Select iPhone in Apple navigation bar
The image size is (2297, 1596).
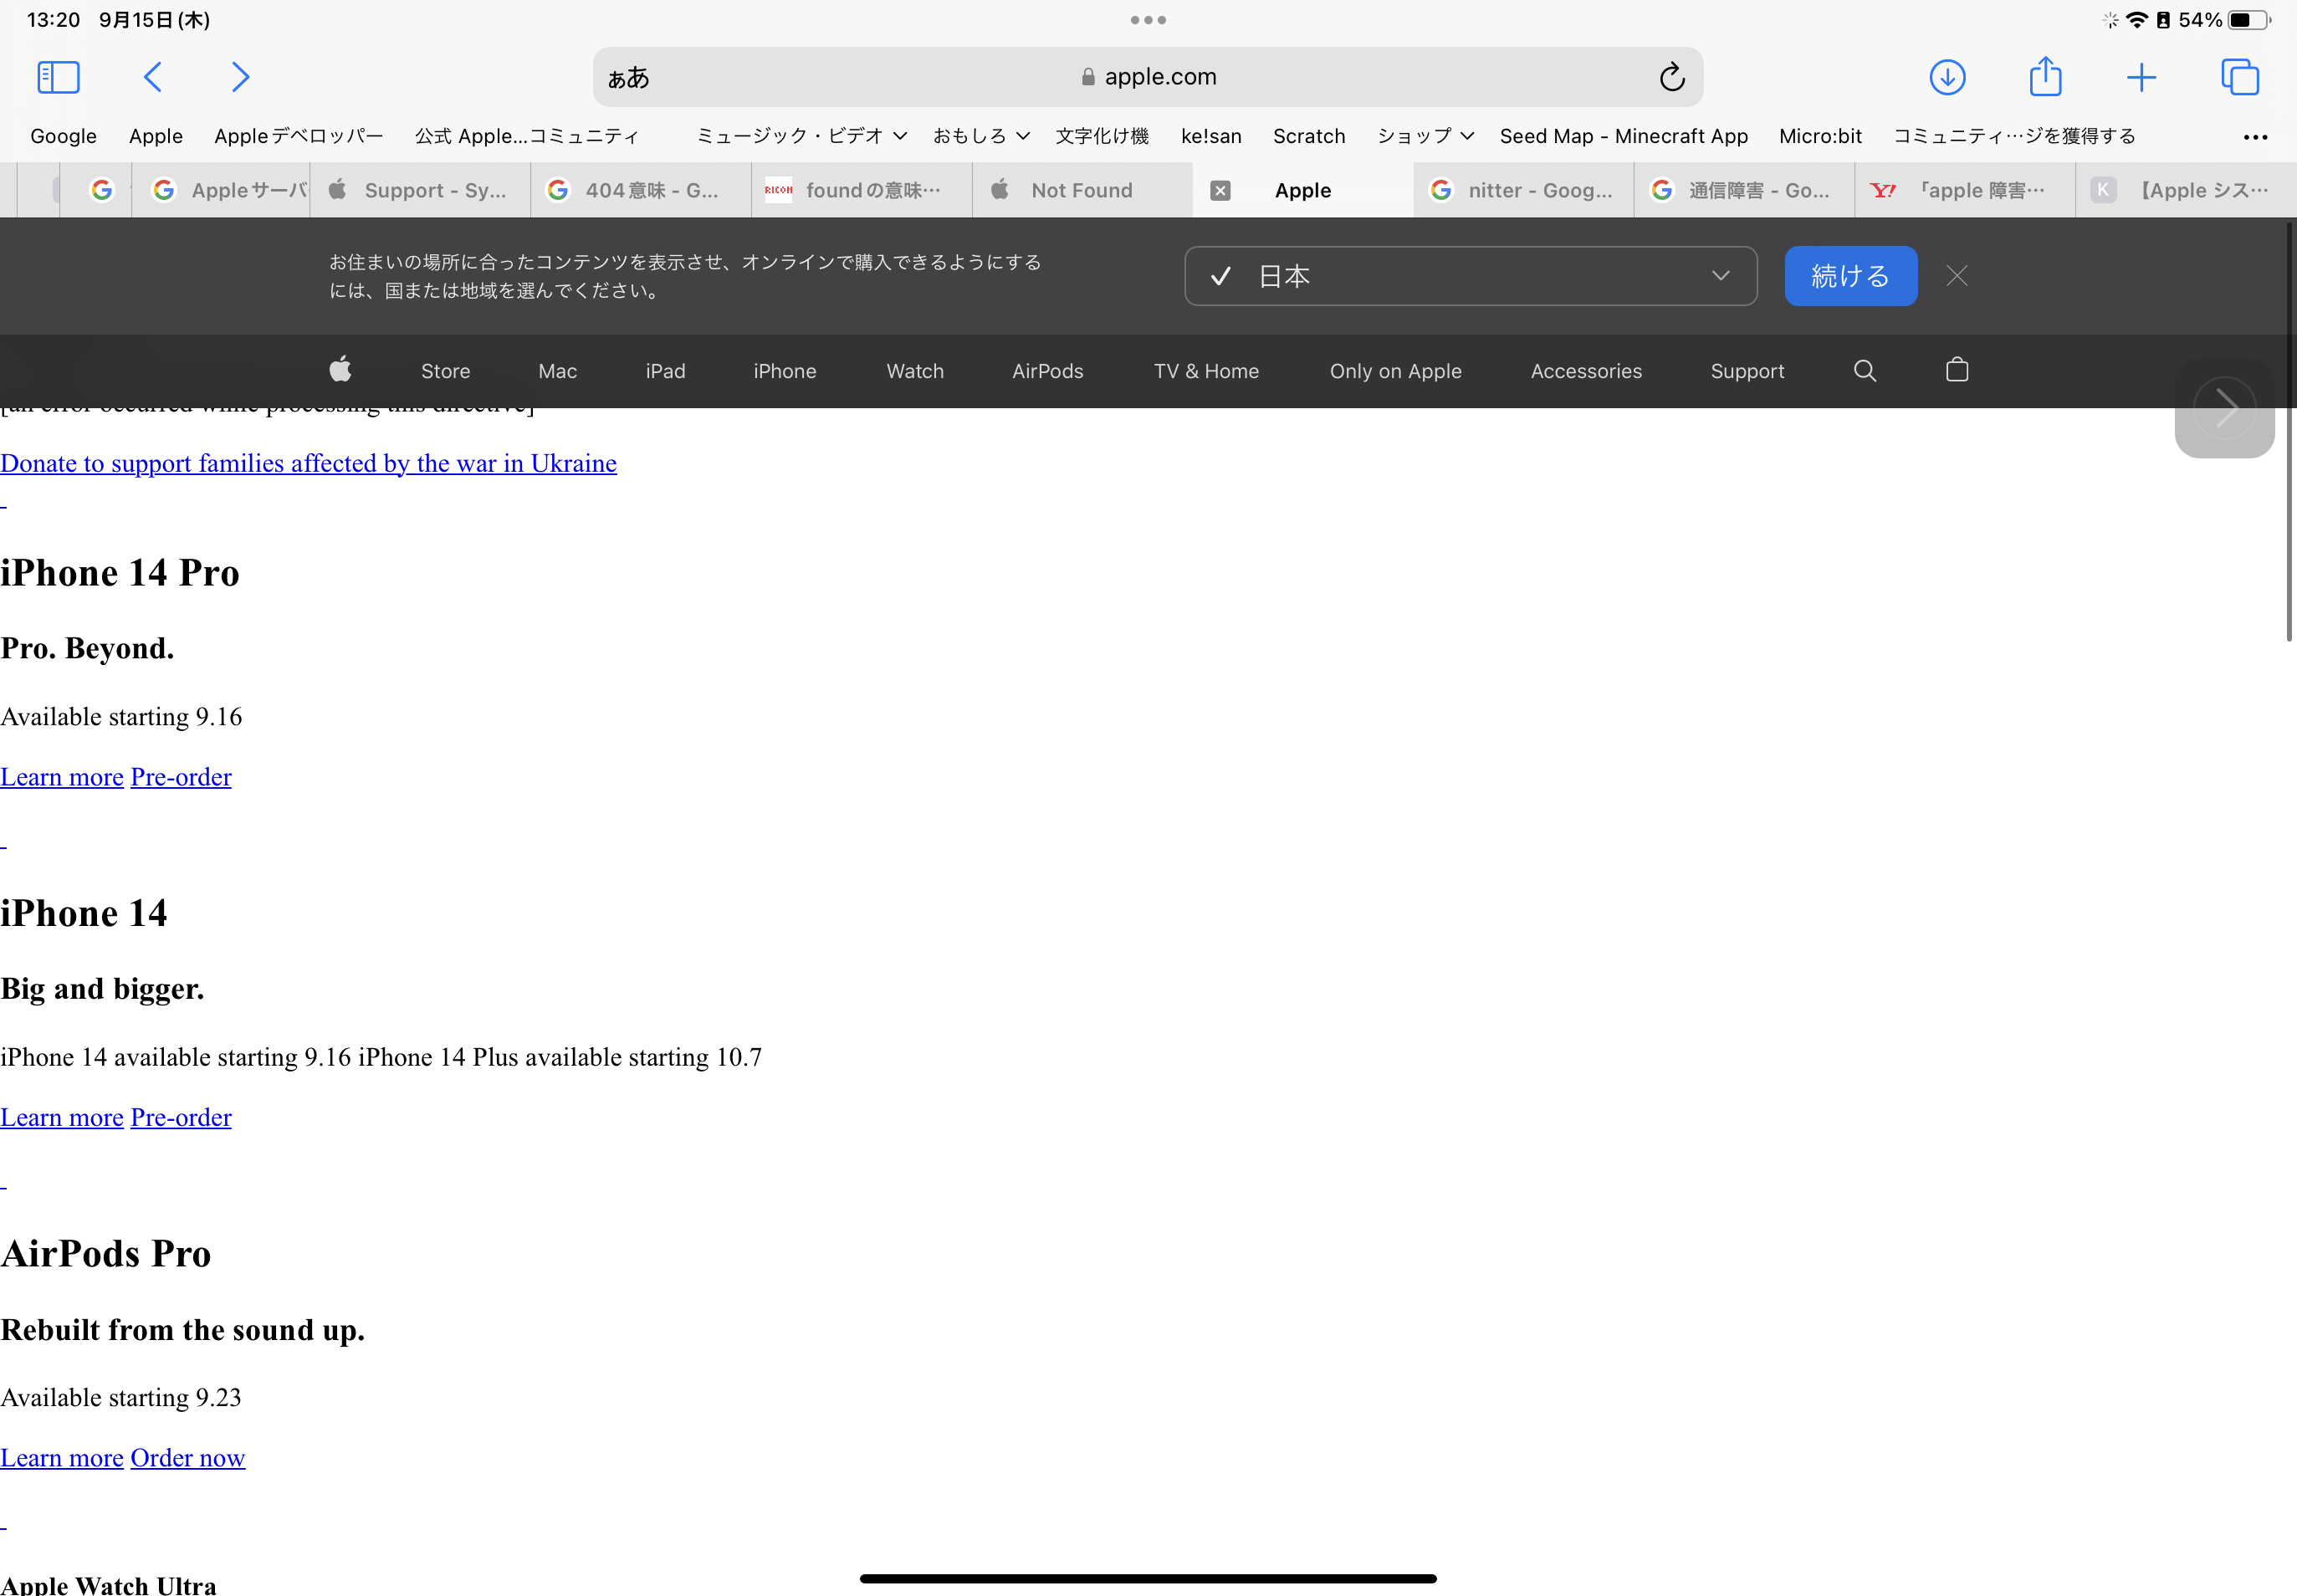click(x=784, y=371)
